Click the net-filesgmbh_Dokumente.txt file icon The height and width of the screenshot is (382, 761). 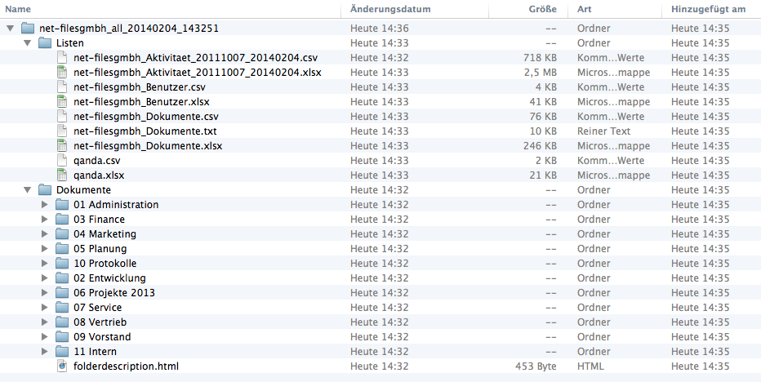(62, 131)
